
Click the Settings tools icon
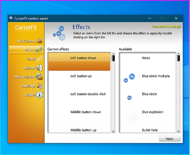click(40, 86)
